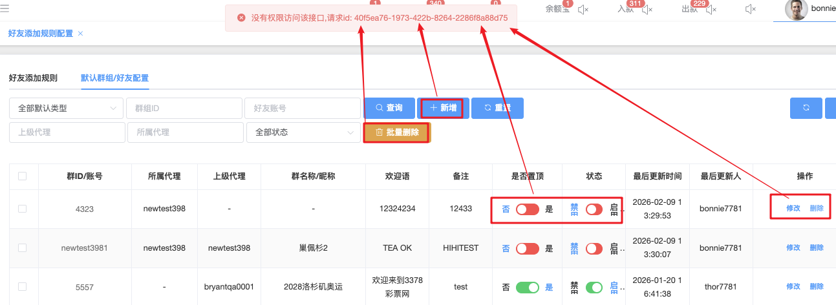
Task: Toggle the hamburger sidebar menu icon
Action: [x=5, y=8]
